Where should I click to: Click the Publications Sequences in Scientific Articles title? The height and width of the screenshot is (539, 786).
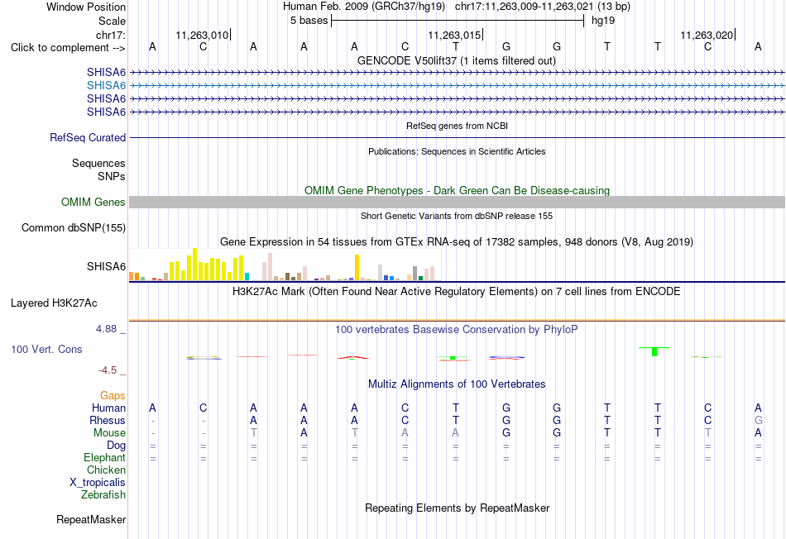coord(457,151)
